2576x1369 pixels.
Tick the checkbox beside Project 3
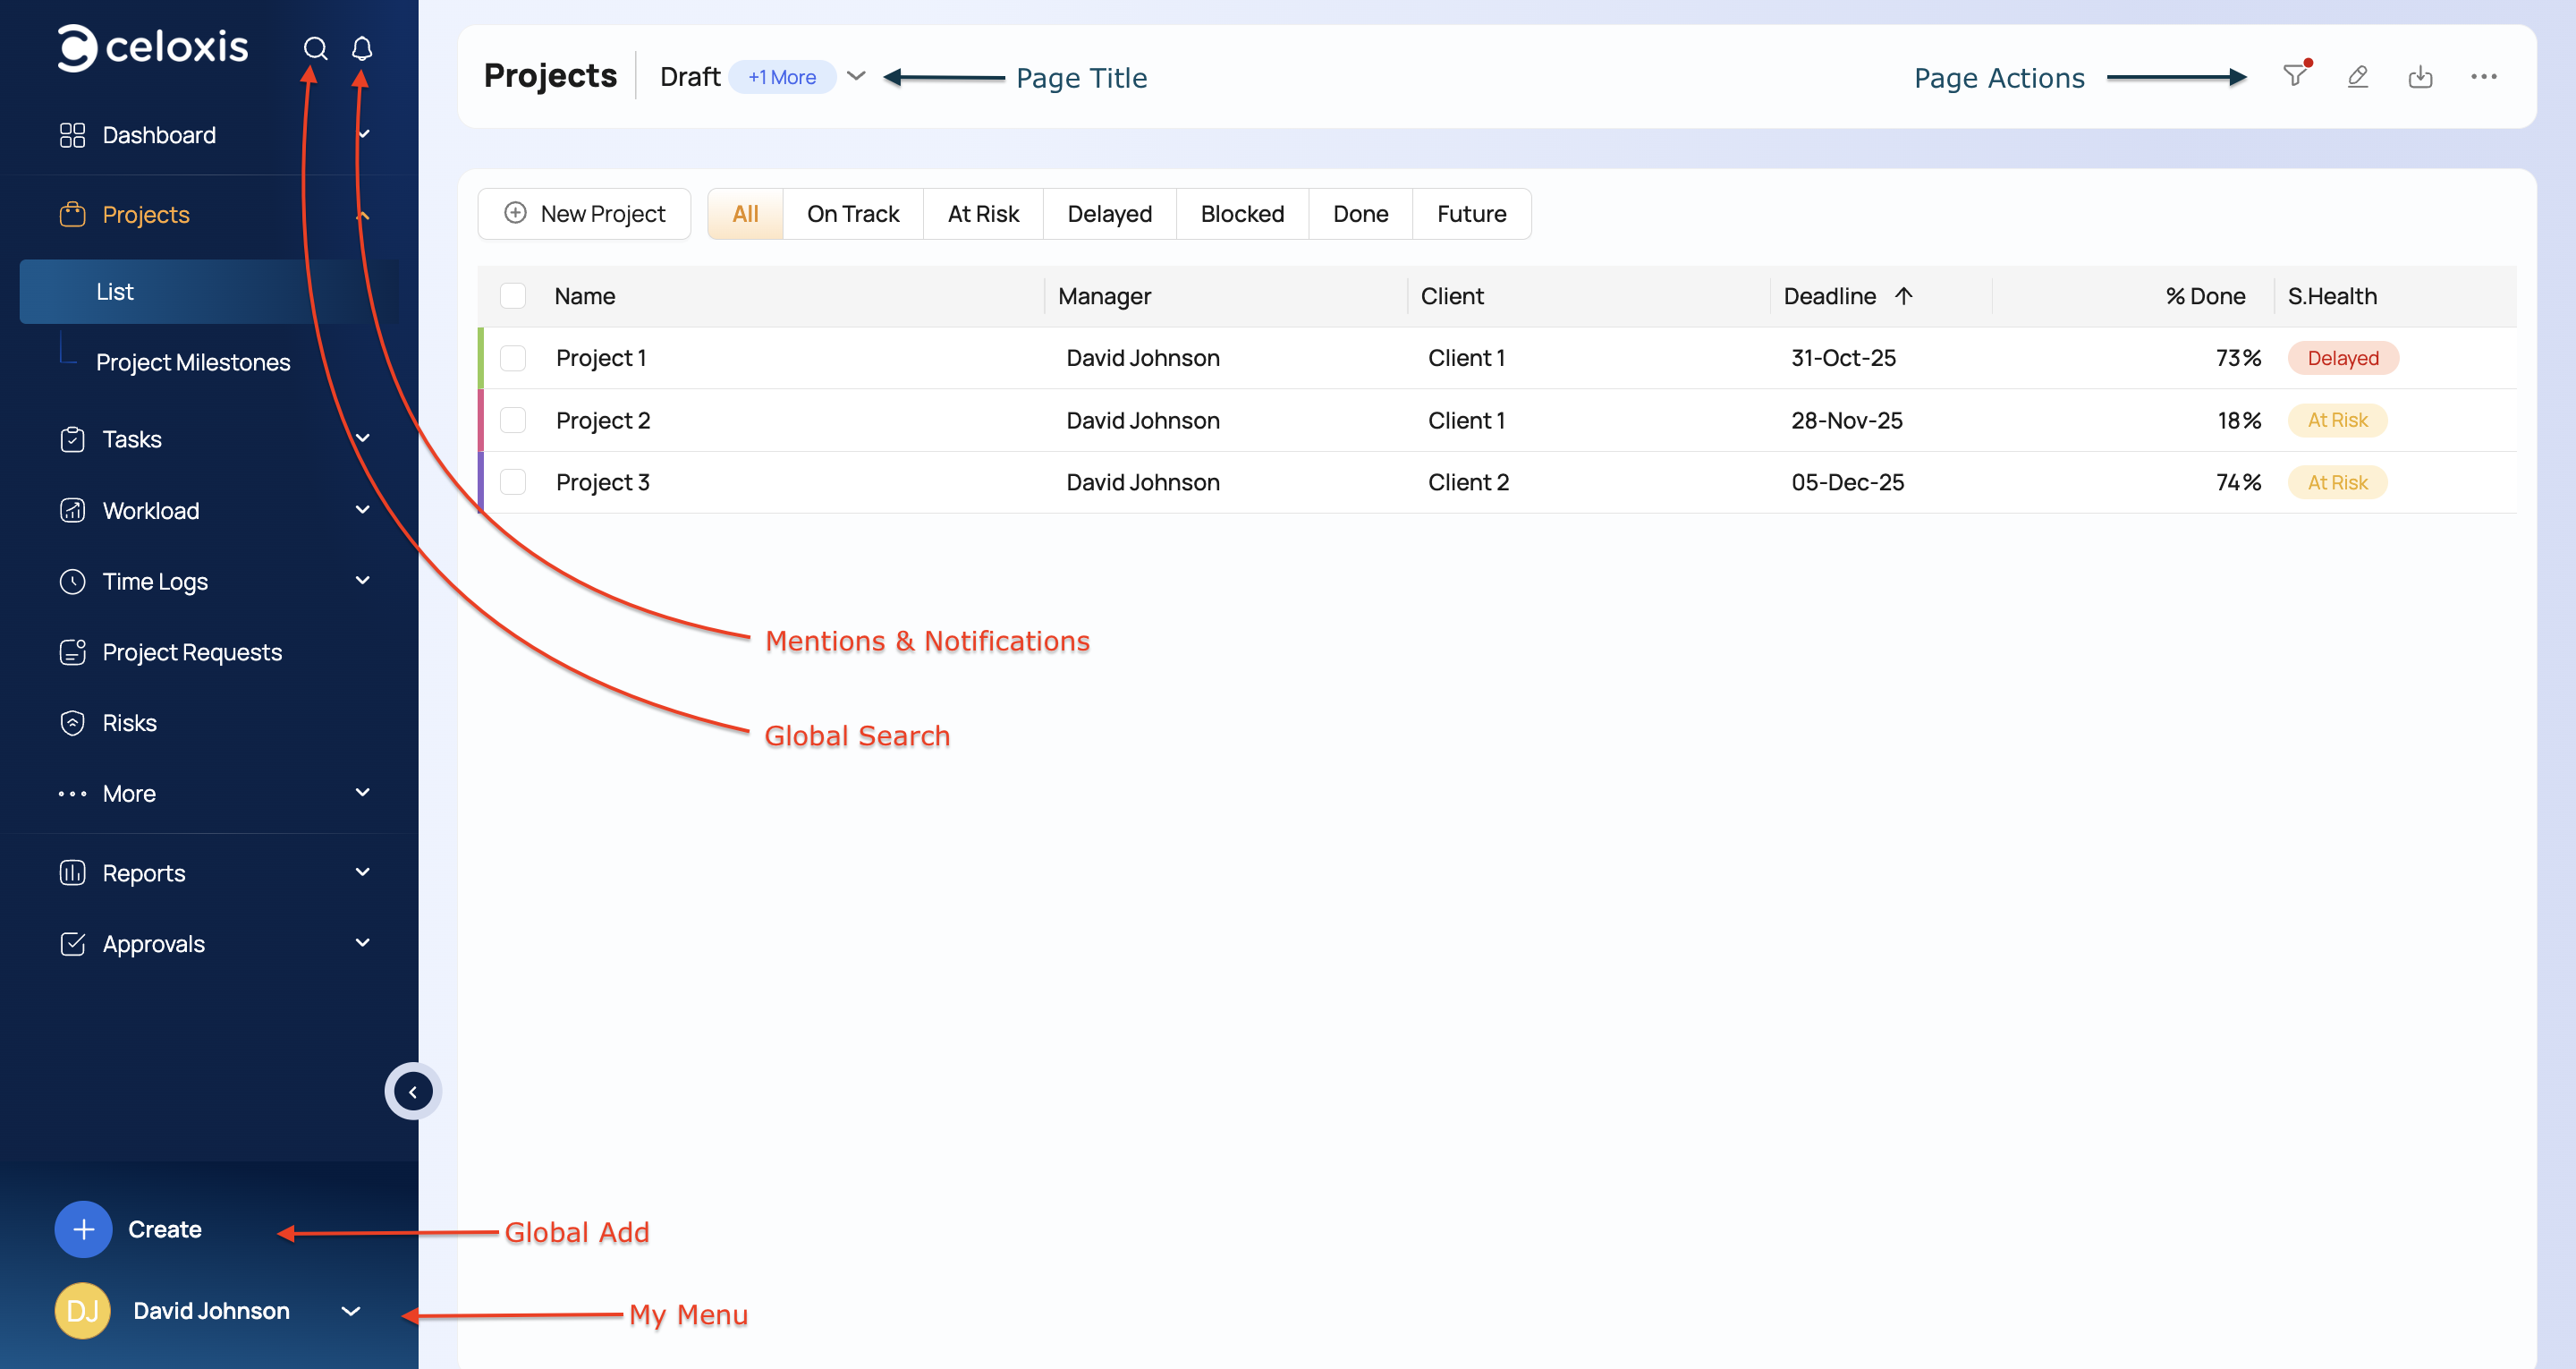pos(513,482)
